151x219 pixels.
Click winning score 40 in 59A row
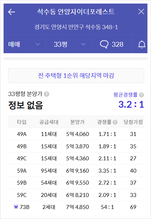click(133, 171)
